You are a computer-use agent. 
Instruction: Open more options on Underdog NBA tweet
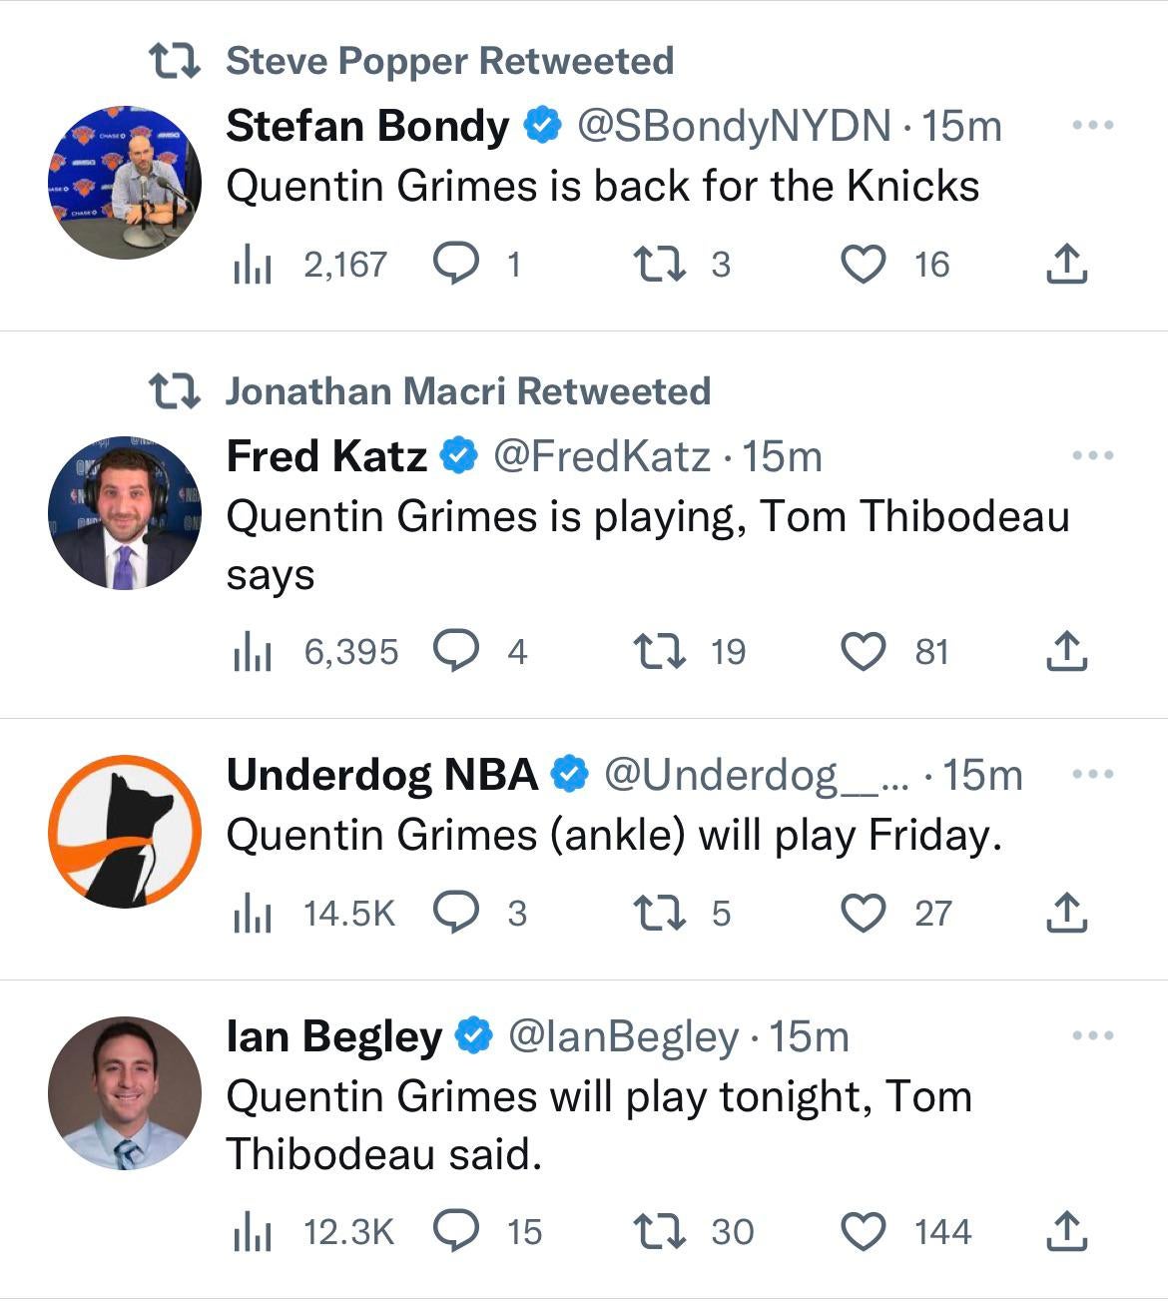[x=1092, y=775]
